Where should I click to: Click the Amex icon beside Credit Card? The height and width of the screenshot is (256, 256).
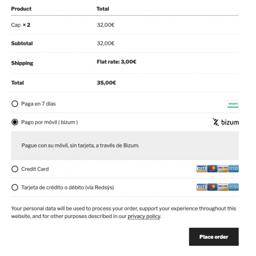pyautogui.click(x=233, y=168)
